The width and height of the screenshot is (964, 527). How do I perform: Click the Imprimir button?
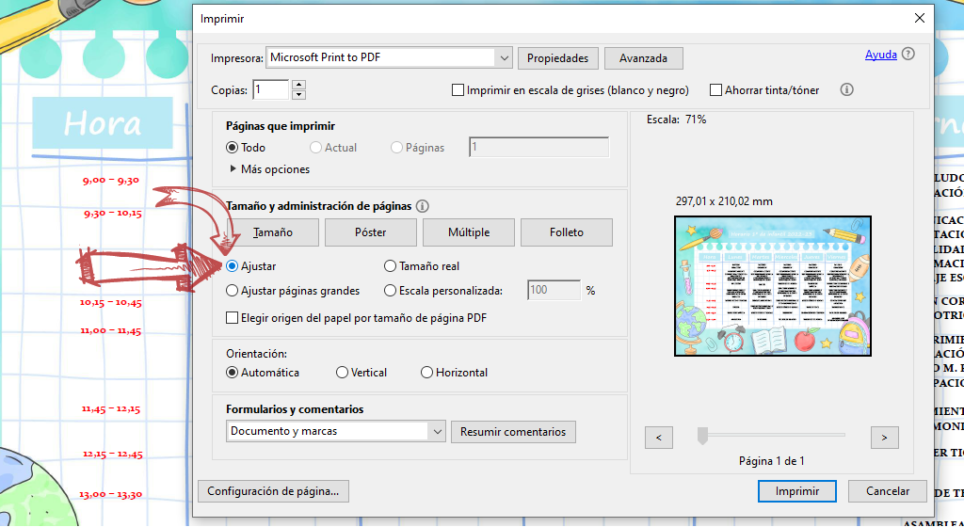pyautogui.click(x=796, y=491)
